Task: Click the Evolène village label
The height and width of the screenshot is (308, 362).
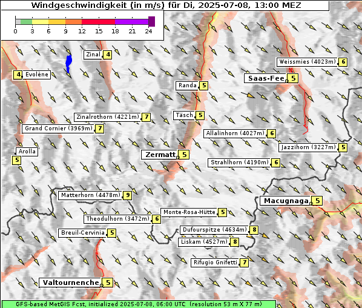Action: click(x=36, y=75)
